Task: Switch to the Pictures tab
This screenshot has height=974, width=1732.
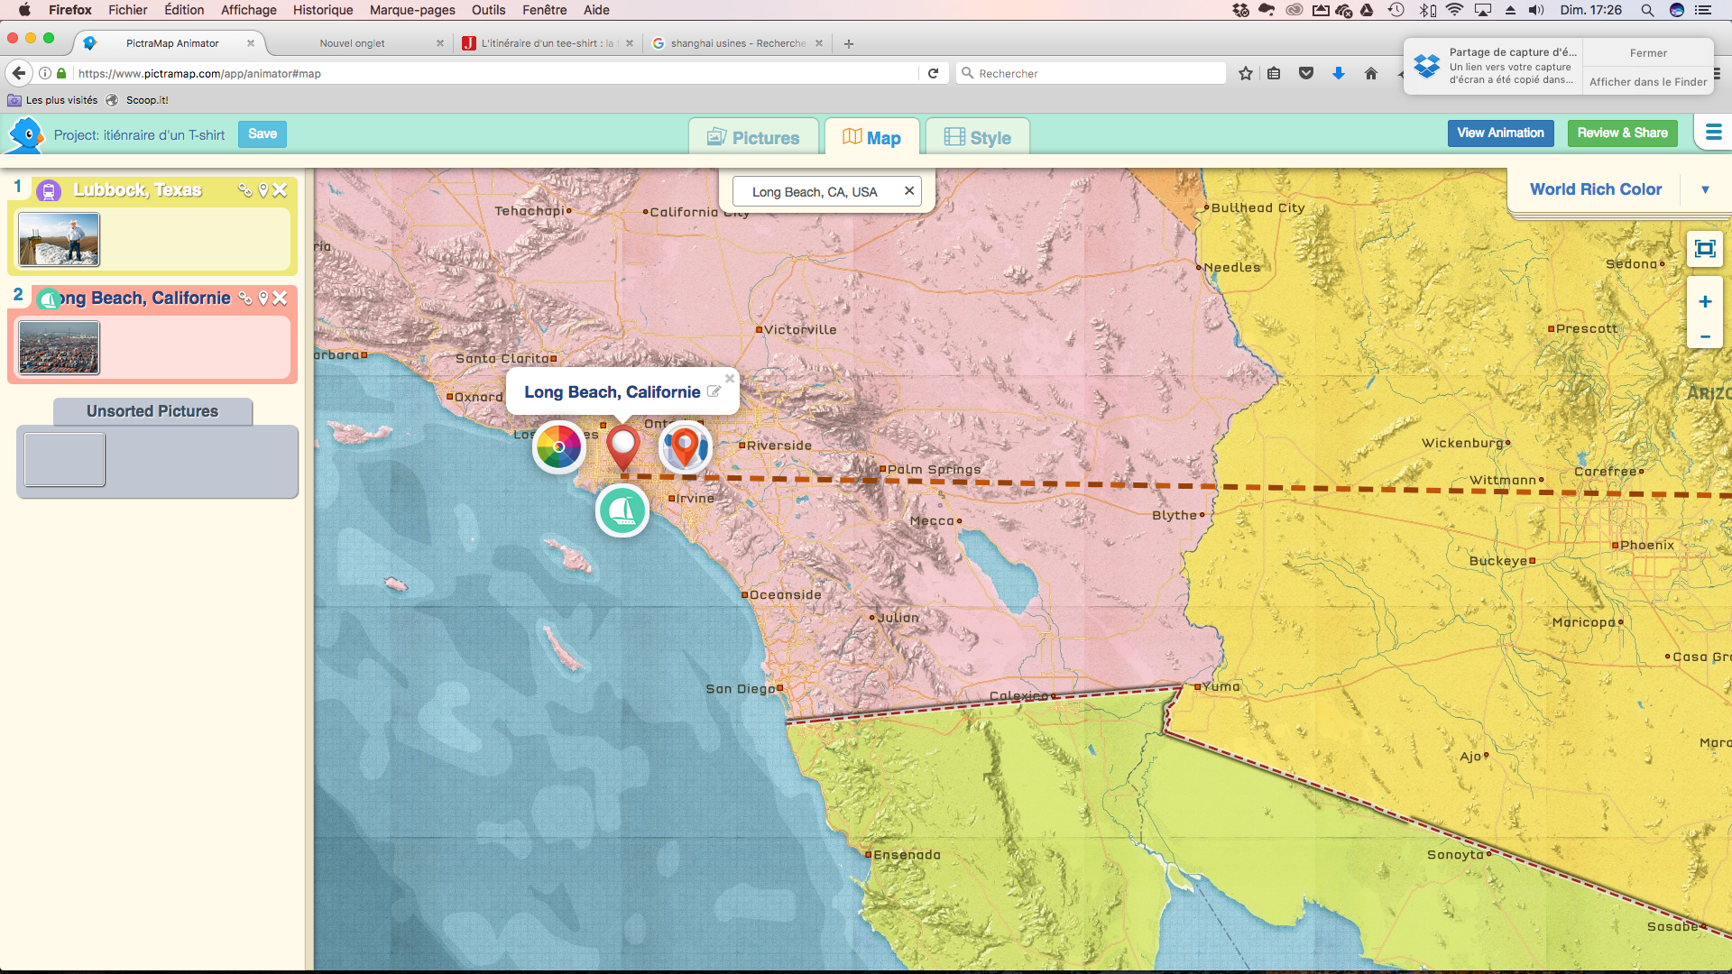Action: coord(753,138)
